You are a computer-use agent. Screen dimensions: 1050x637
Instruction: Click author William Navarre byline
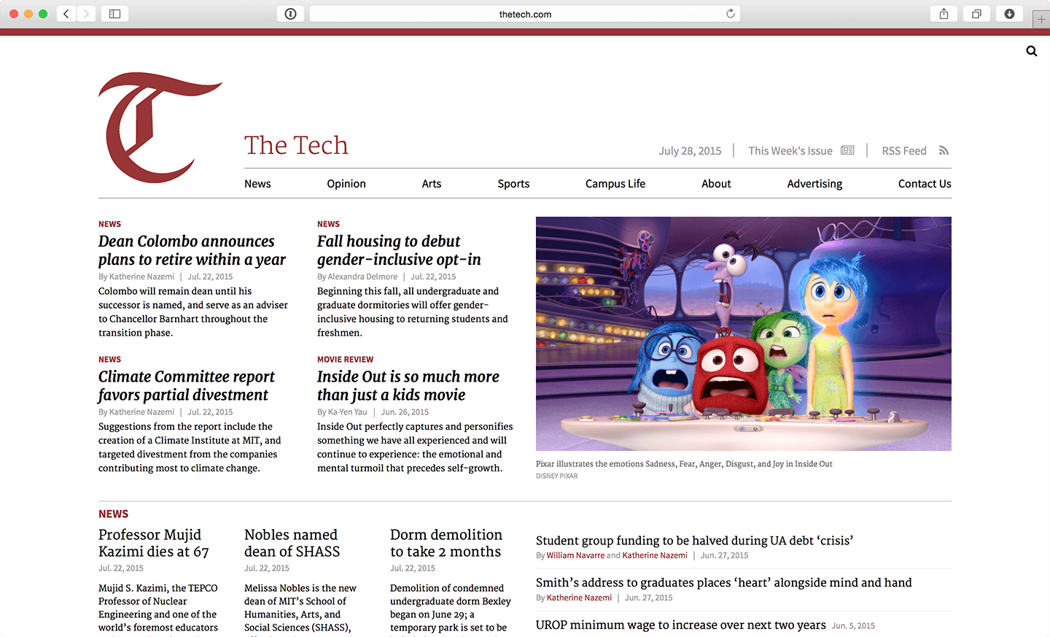click(x=575, y=555)
